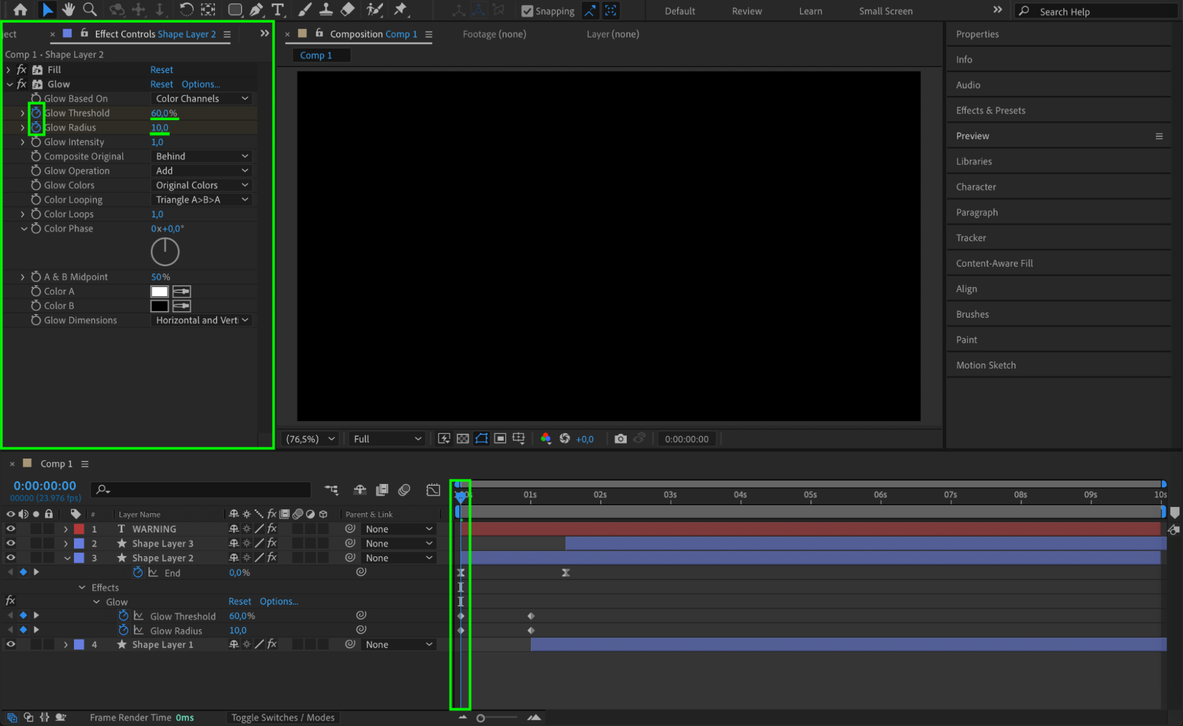Take a snapshot with the camera icon

pyautogui.click(x=620, y=438)
